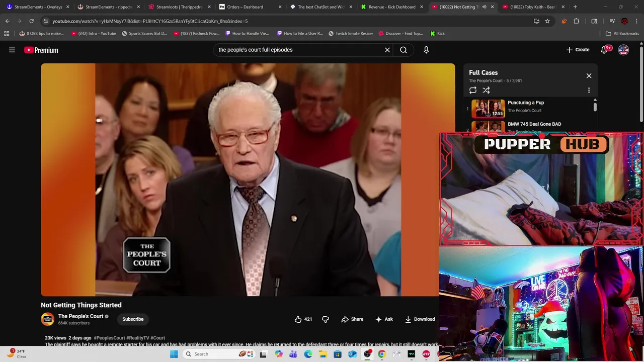
Task: Open Chrome extensions puzzle icon
Action: coord(577,21)
